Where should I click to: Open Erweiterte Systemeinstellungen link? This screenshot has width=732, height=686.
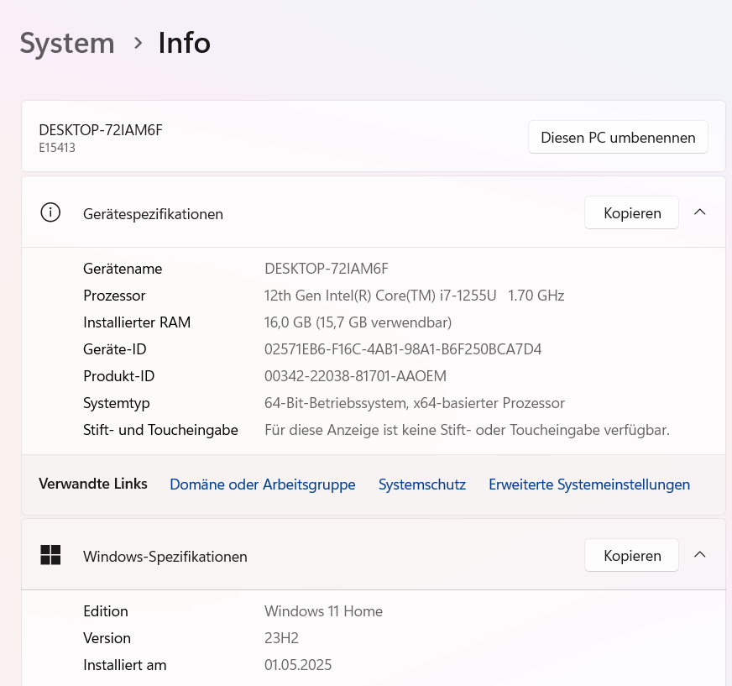589,484
